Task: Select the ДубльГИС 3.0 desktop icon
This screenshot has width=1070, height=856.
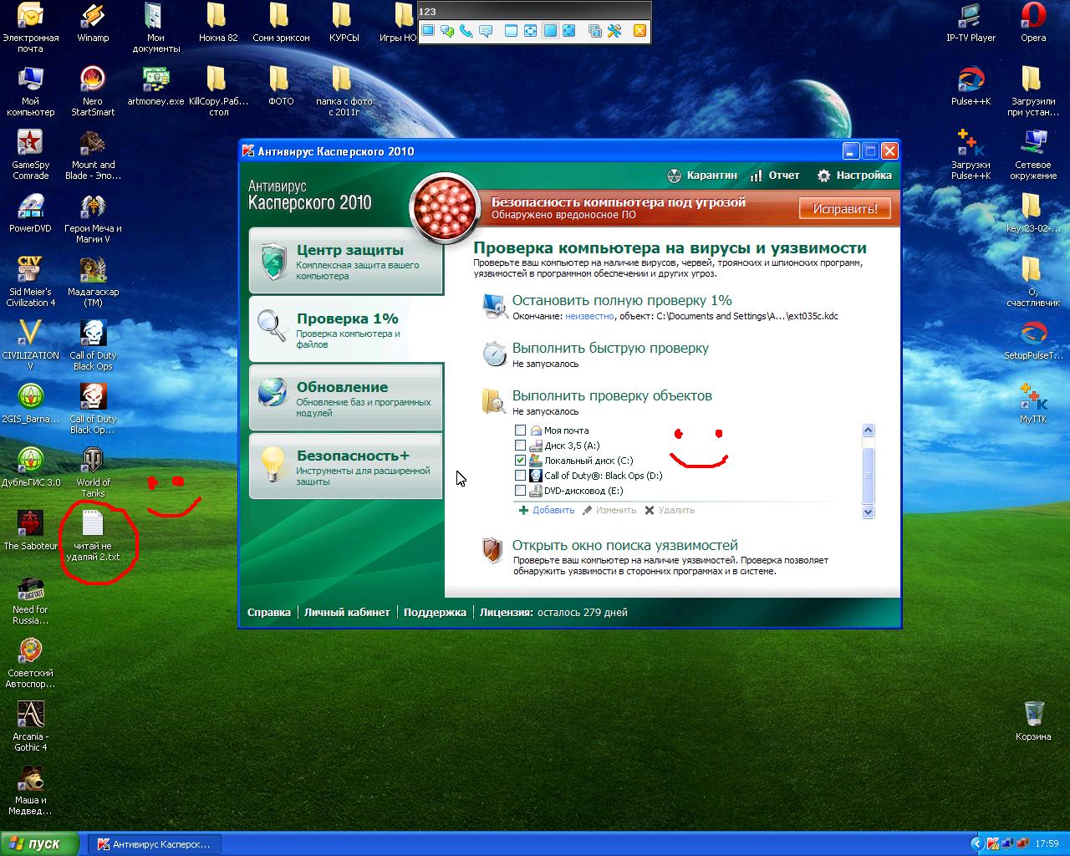Action: click(30, 467)
